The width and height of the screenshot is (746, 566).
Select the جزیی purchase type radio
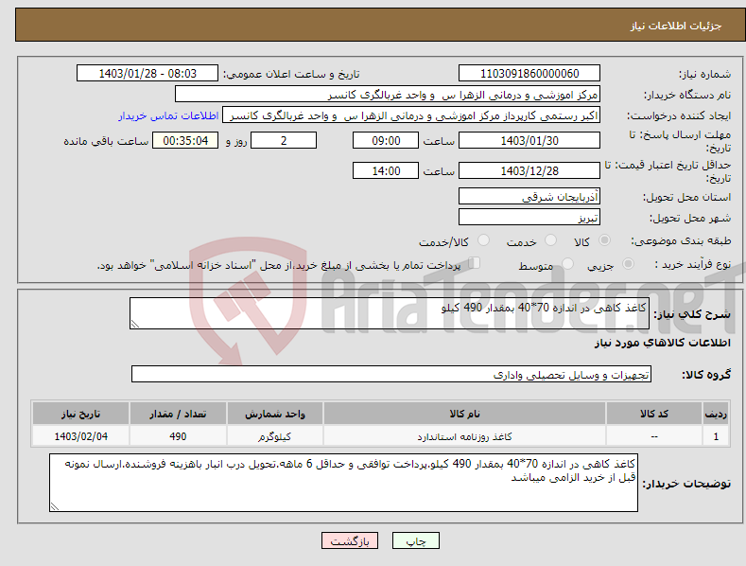tap(628, 263)
